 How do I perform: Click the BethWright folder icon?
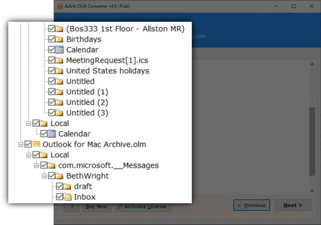point(59,176)
